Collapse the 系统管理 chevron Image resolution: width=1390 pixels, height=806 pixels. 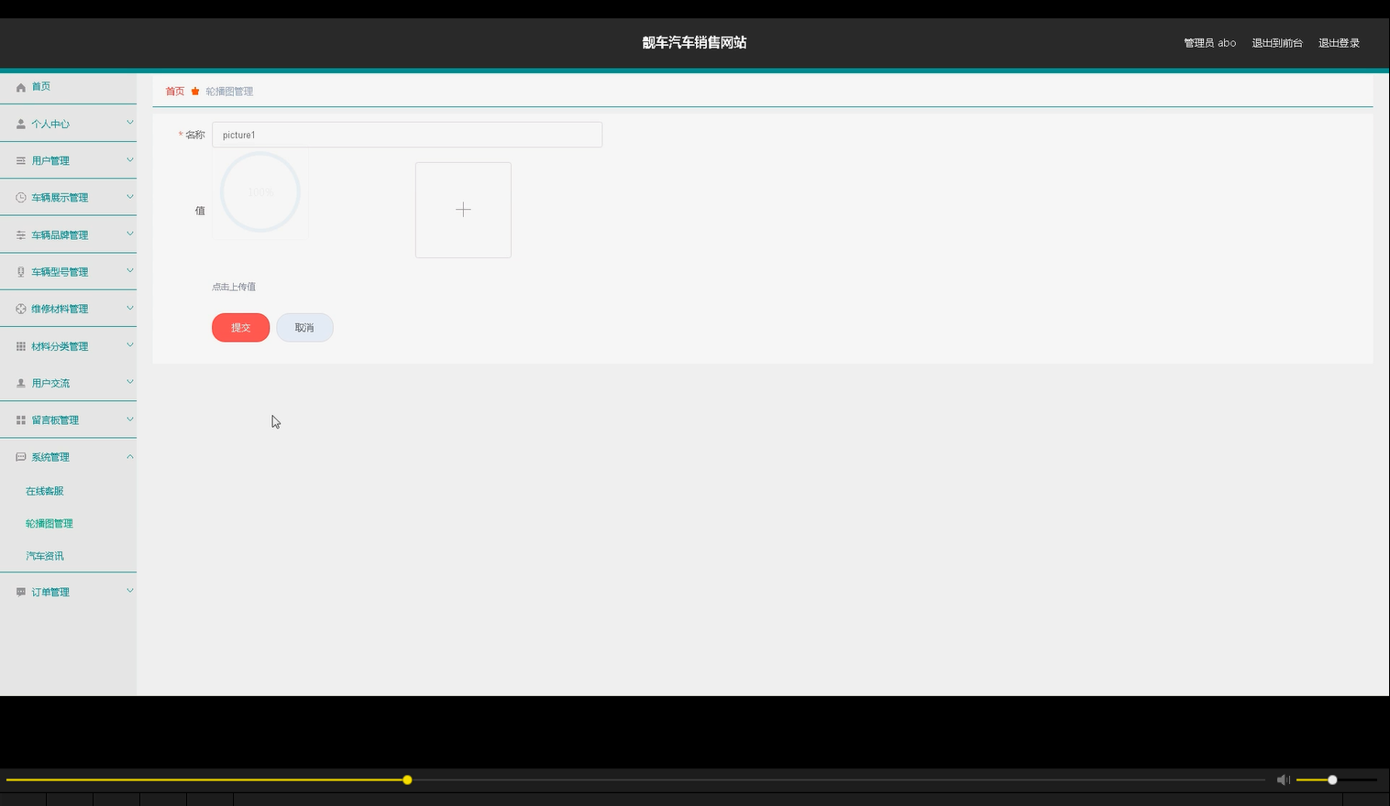click(x=130, y=456)
